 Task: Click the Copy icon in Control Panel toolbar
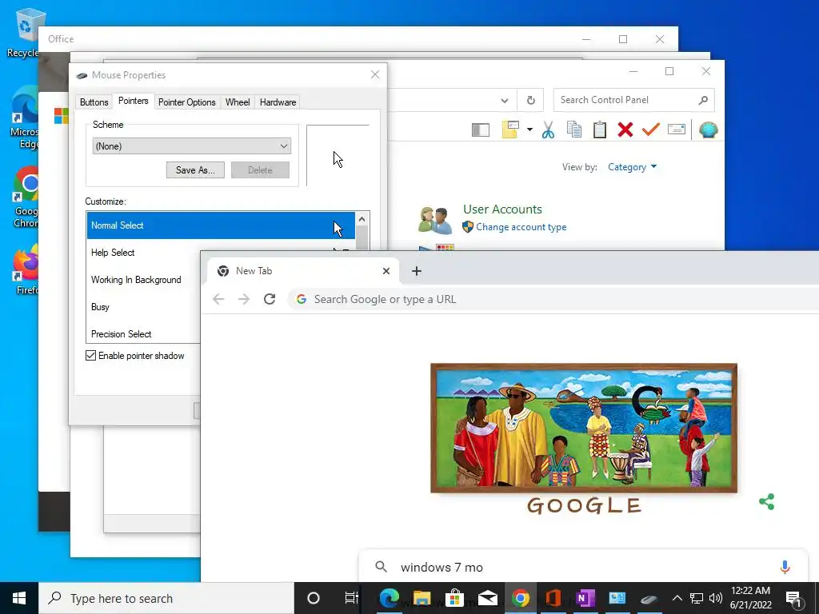pyautogui.click(x=574, y=130)
